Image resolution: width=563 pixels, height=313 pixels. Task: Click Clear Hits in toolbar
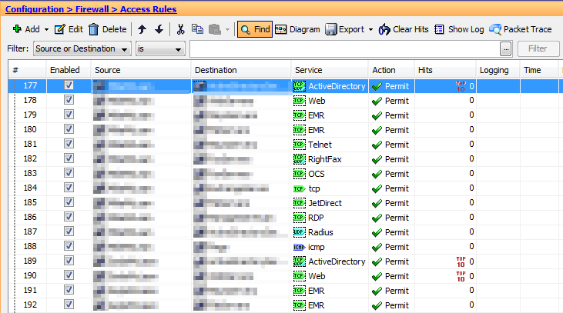[404, 29]
